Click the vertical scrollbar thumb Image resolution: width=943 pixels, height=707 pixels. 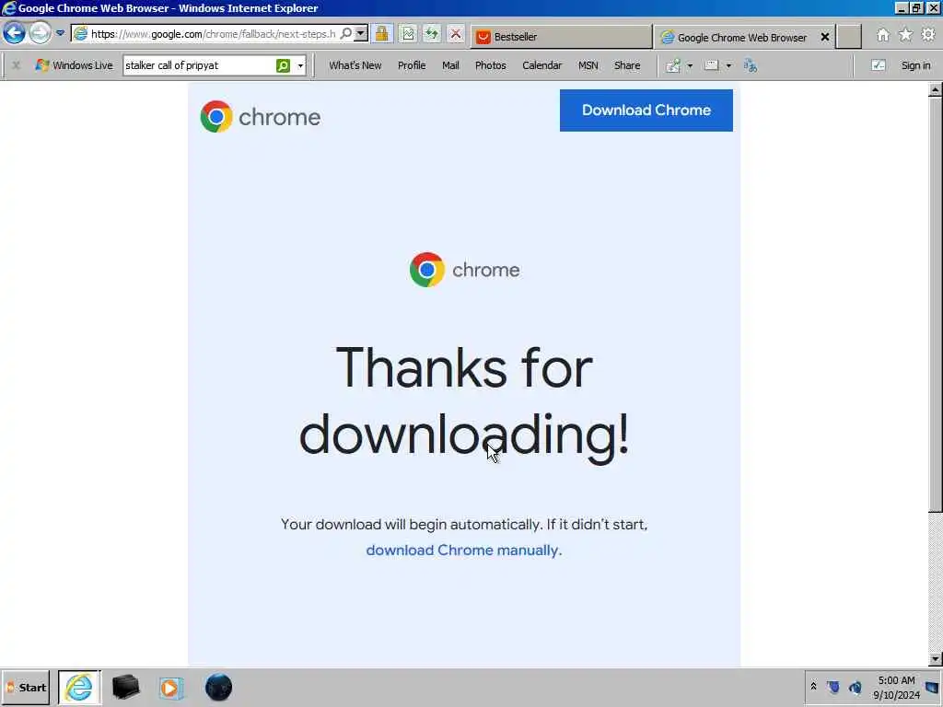[935, 305]
